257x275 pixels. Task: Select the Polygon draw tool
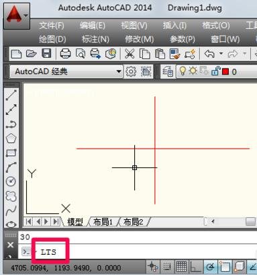11,139
